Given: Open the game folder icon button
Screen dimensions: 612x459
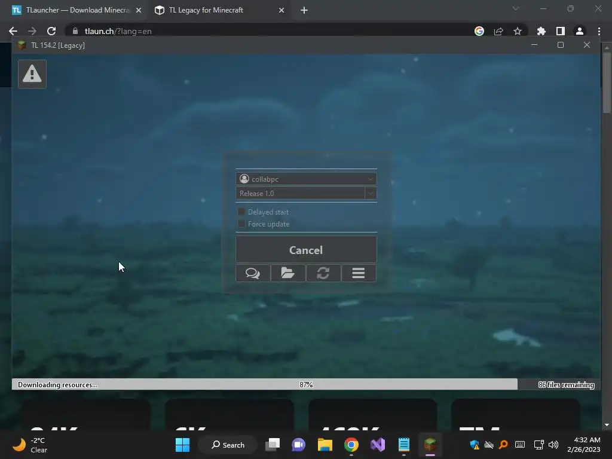Looking at the screenshot, I should click(x=287, y=273).
